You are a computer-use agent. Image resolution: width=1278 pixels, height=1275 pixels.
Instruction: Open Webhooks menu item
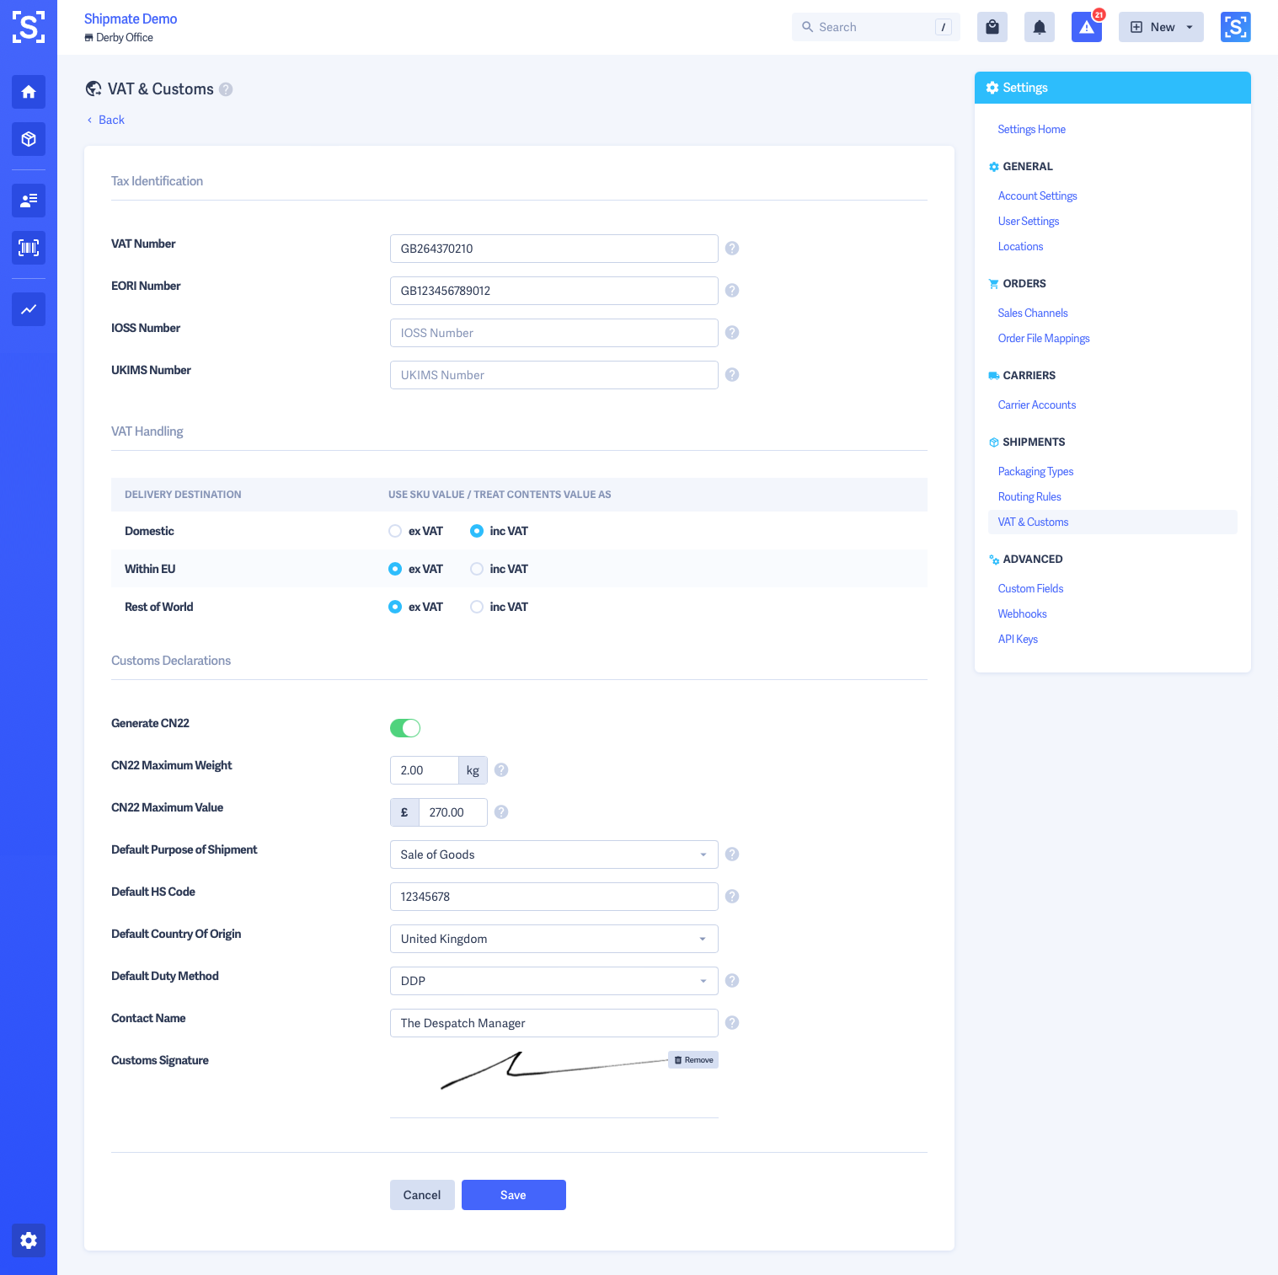(x=1022, y=613)
